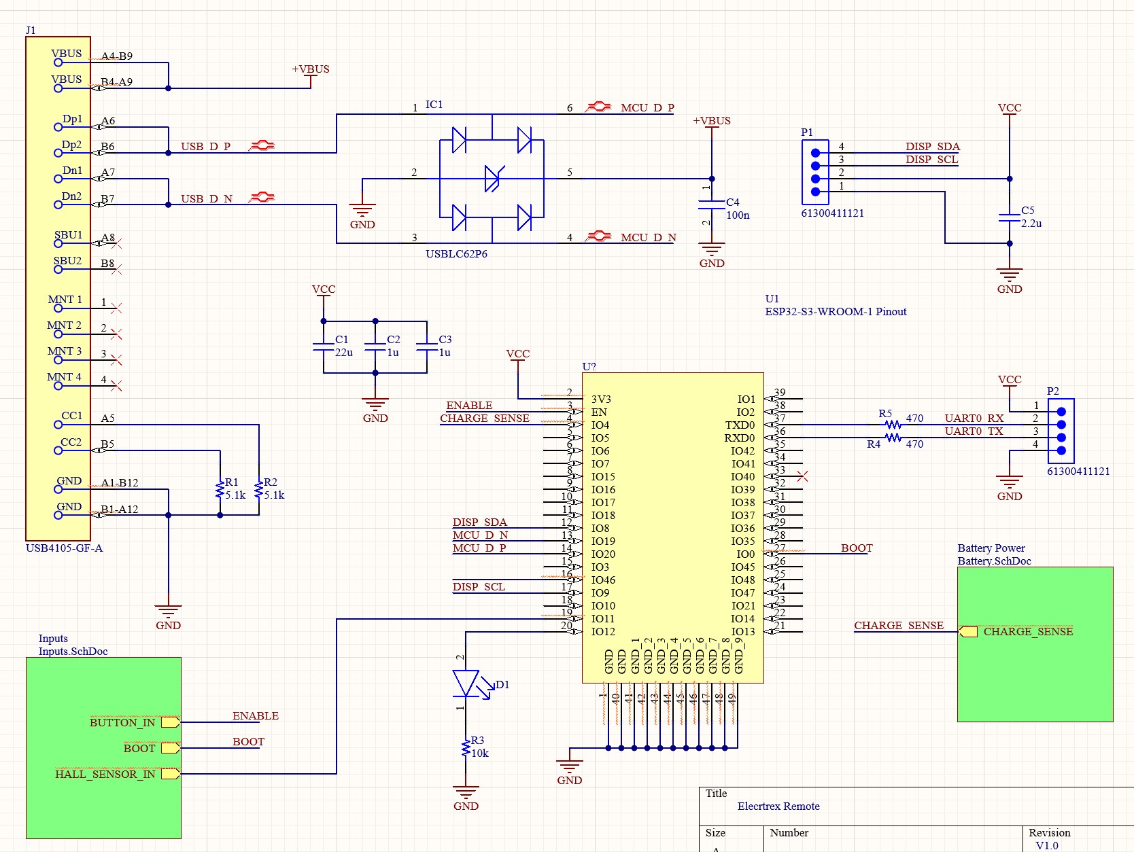Select resistor R5 470 symbol
Viewport: 1134px width, 852px height.
point(893,425)
